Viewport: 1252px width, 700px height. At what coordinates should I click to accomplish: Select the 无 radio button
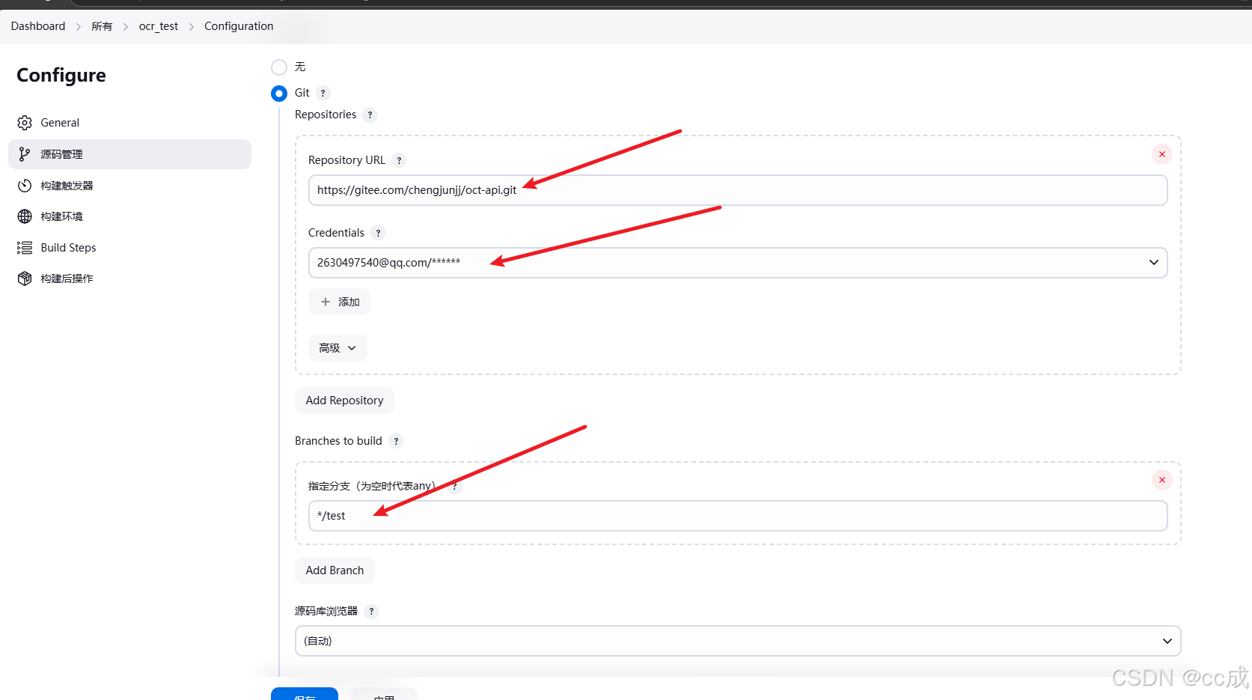(278, 67)
